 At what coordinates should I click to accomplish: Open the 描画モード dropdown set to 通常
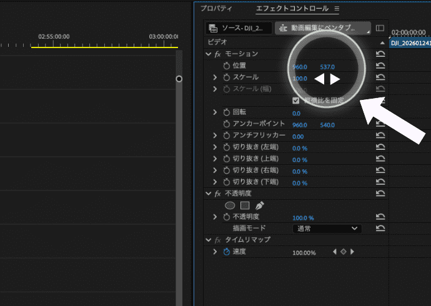point(327,229)
